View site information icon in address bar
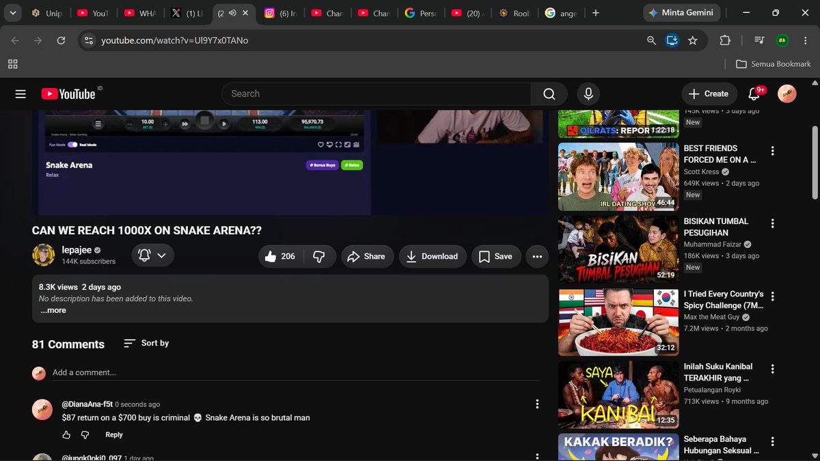 pyautogui.click(x=88, y=40)
